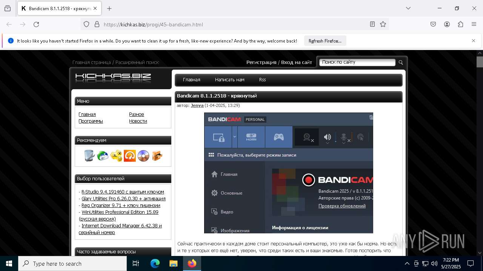Viewport: 483px width, 271px height.
Task: Open the Новости sidebar link
Action: (138, 121)
